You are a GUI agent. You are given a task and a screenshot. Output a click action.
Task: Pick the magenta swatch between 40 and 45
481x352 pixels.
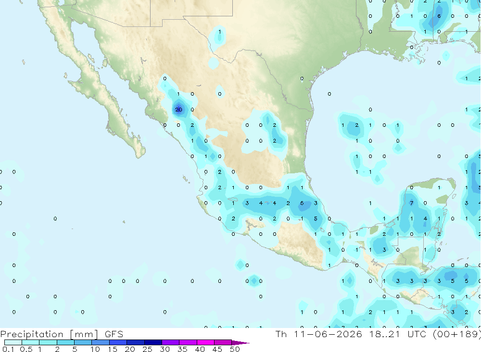click(205, 342)
